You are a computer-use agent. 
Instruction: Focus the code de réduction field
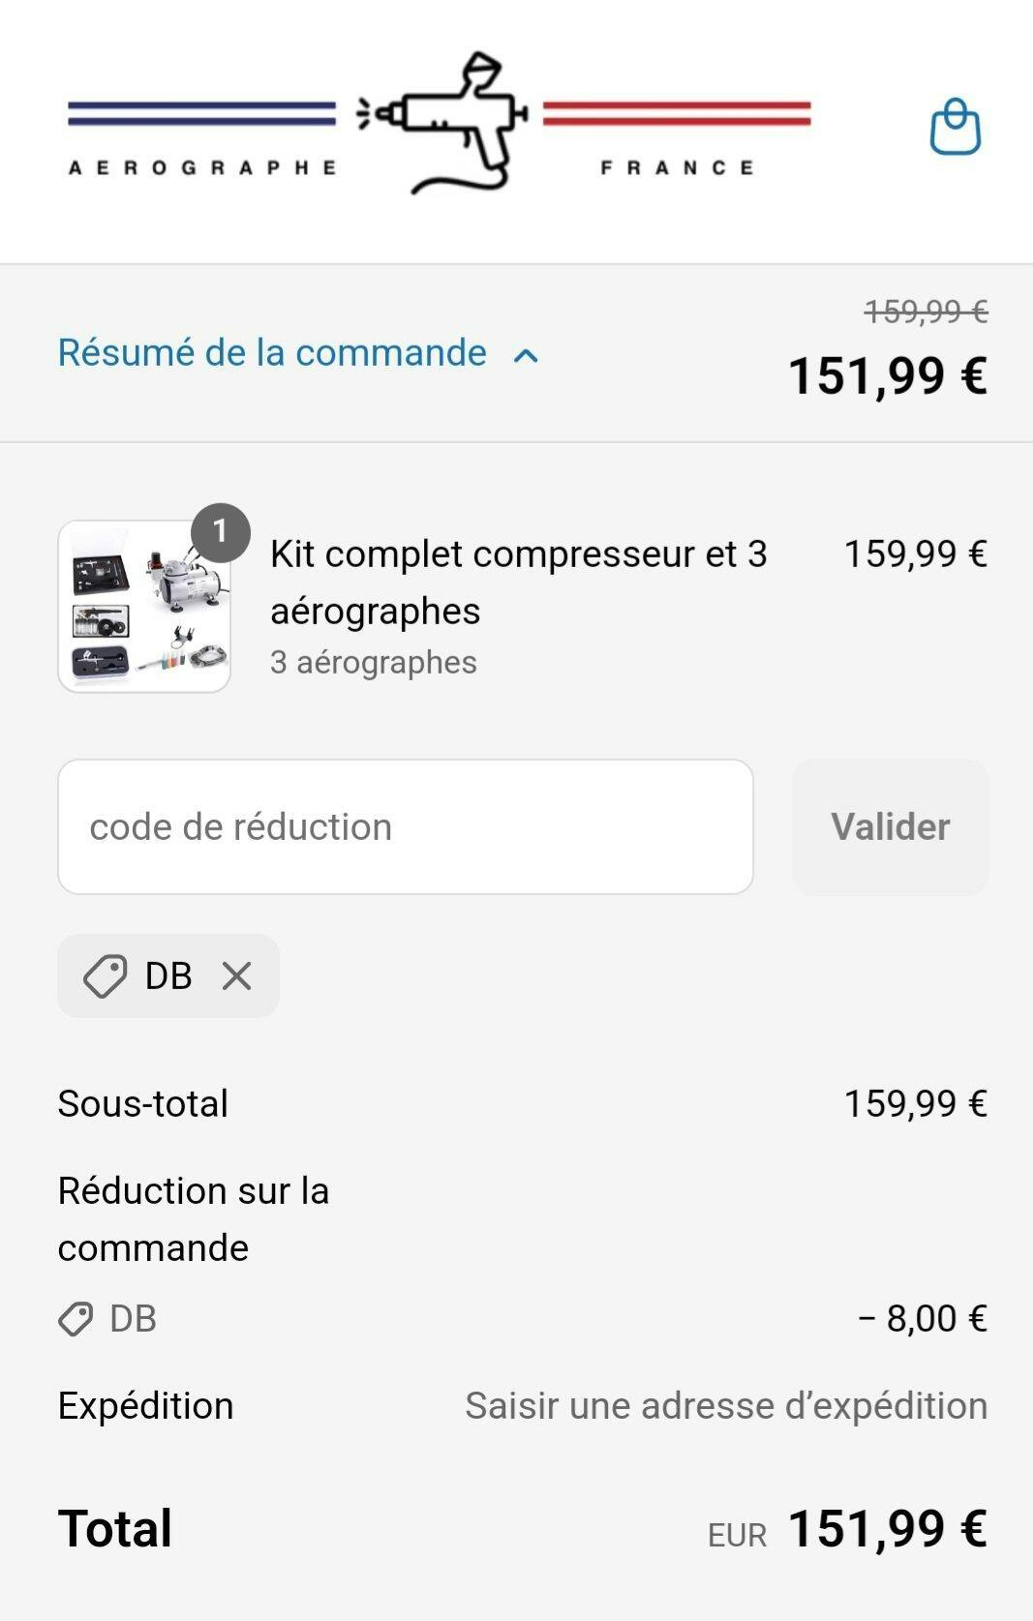tap(405, 826)
